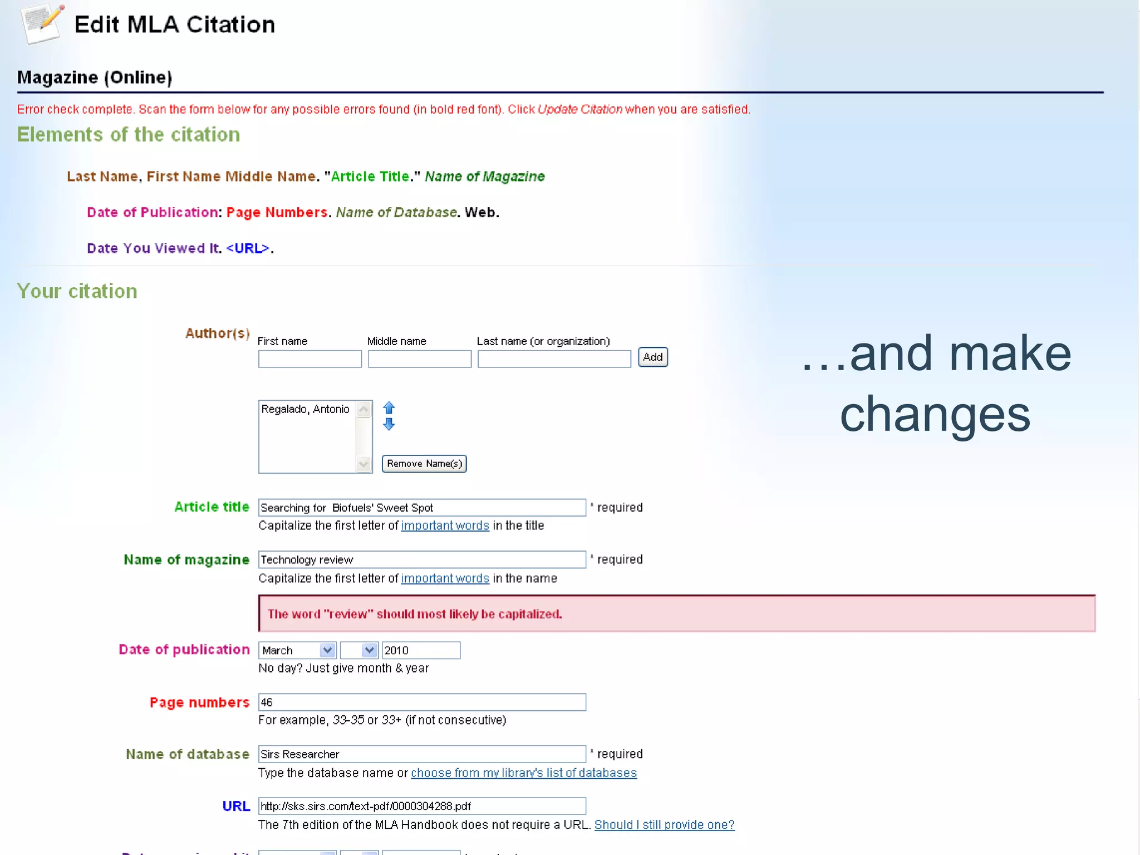The width and height of the screenshot is (1140, 855).
Task: Move selected author up with the blue arrow
Action: 389,407
